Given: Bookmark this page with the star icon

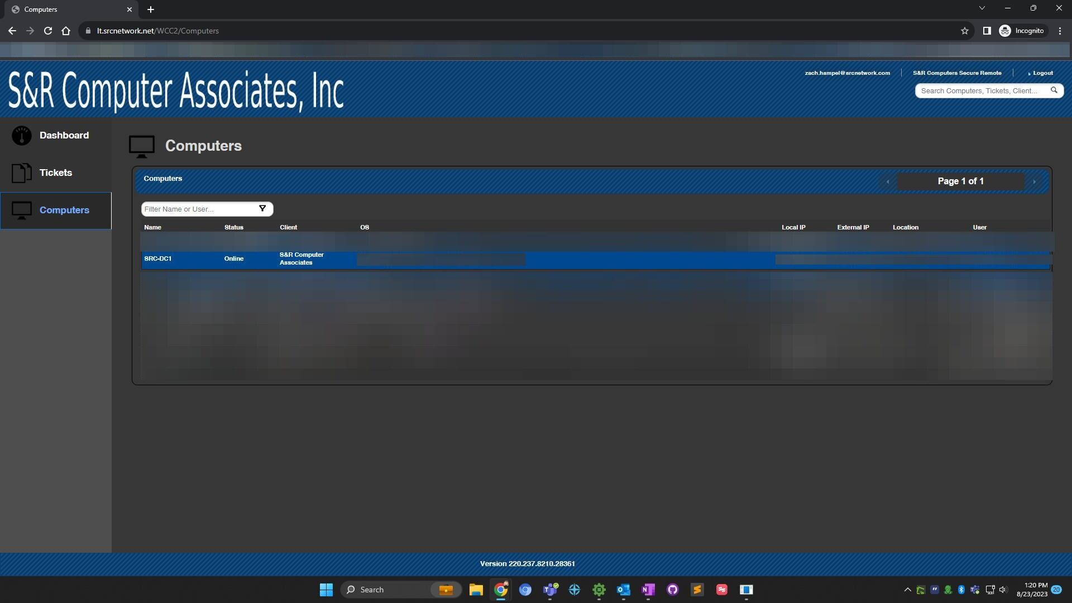Looking at the screenshot, I should tap(965, 31).
